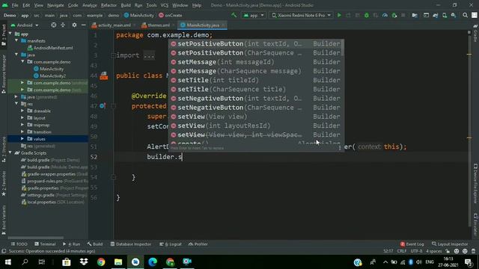Open Dropbox from the taskbar

tap(84, 262)
